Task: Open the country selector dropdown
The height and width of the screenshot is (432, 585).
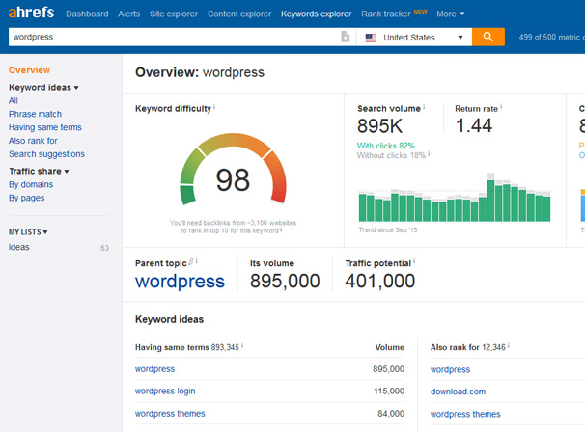Action: pos(414,37)
